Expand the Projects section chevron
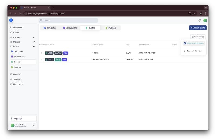Image resolution: width=216 pixels, height=140 pixels. pos(34,42)
